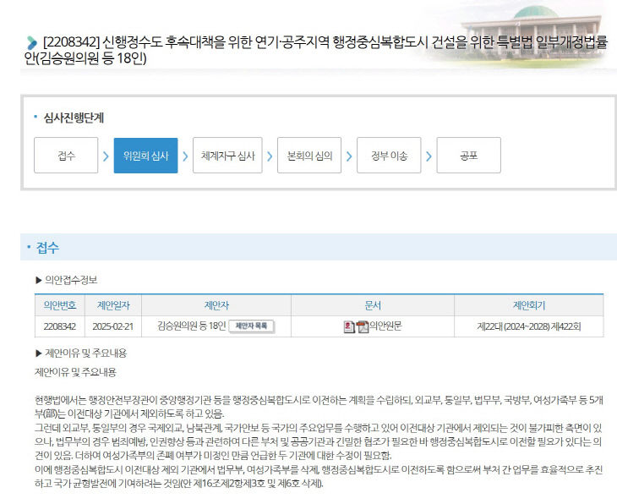This screenshot has width=617, height=504.
Task: Open the 제안자 목록 button
Action: pos(251,326)
